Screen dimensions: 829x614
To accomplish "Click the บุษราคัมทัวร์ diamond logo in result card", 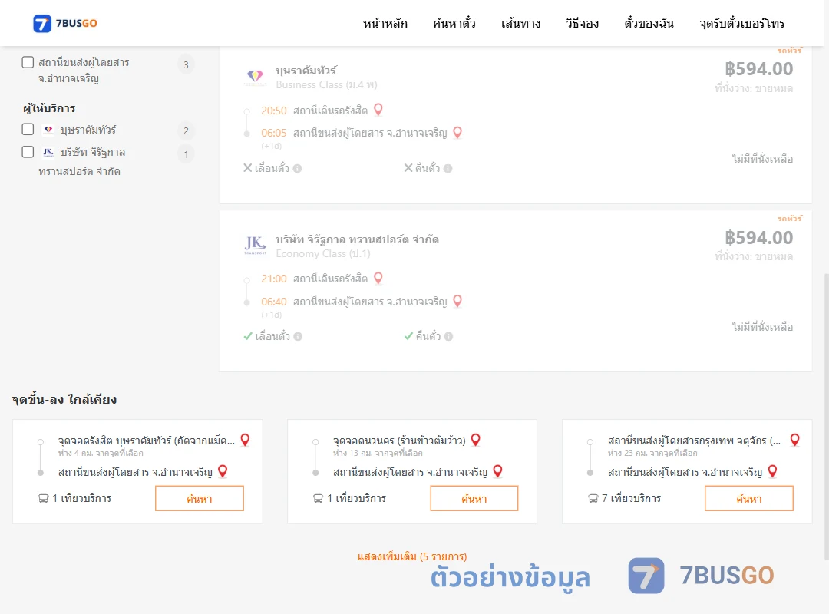I will pyautogui.click(x=255, y=77).
